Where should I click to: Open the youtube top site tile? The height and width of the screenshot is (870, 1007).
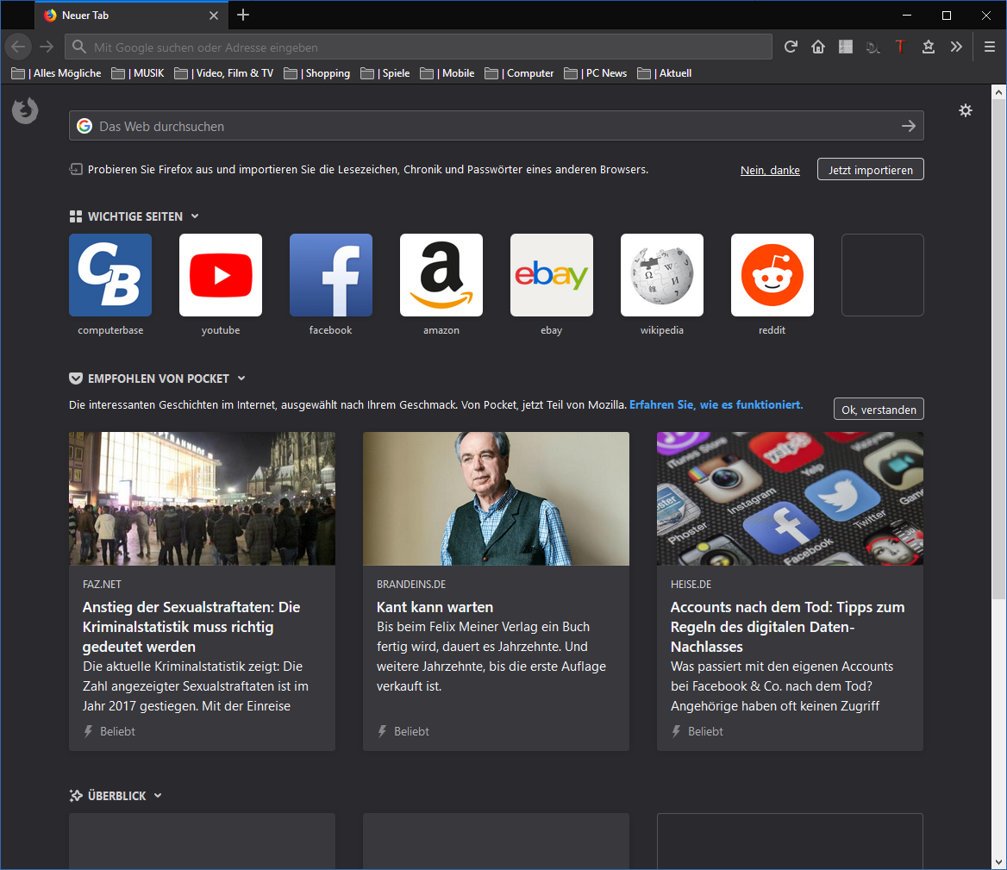(x=221, y=275)
